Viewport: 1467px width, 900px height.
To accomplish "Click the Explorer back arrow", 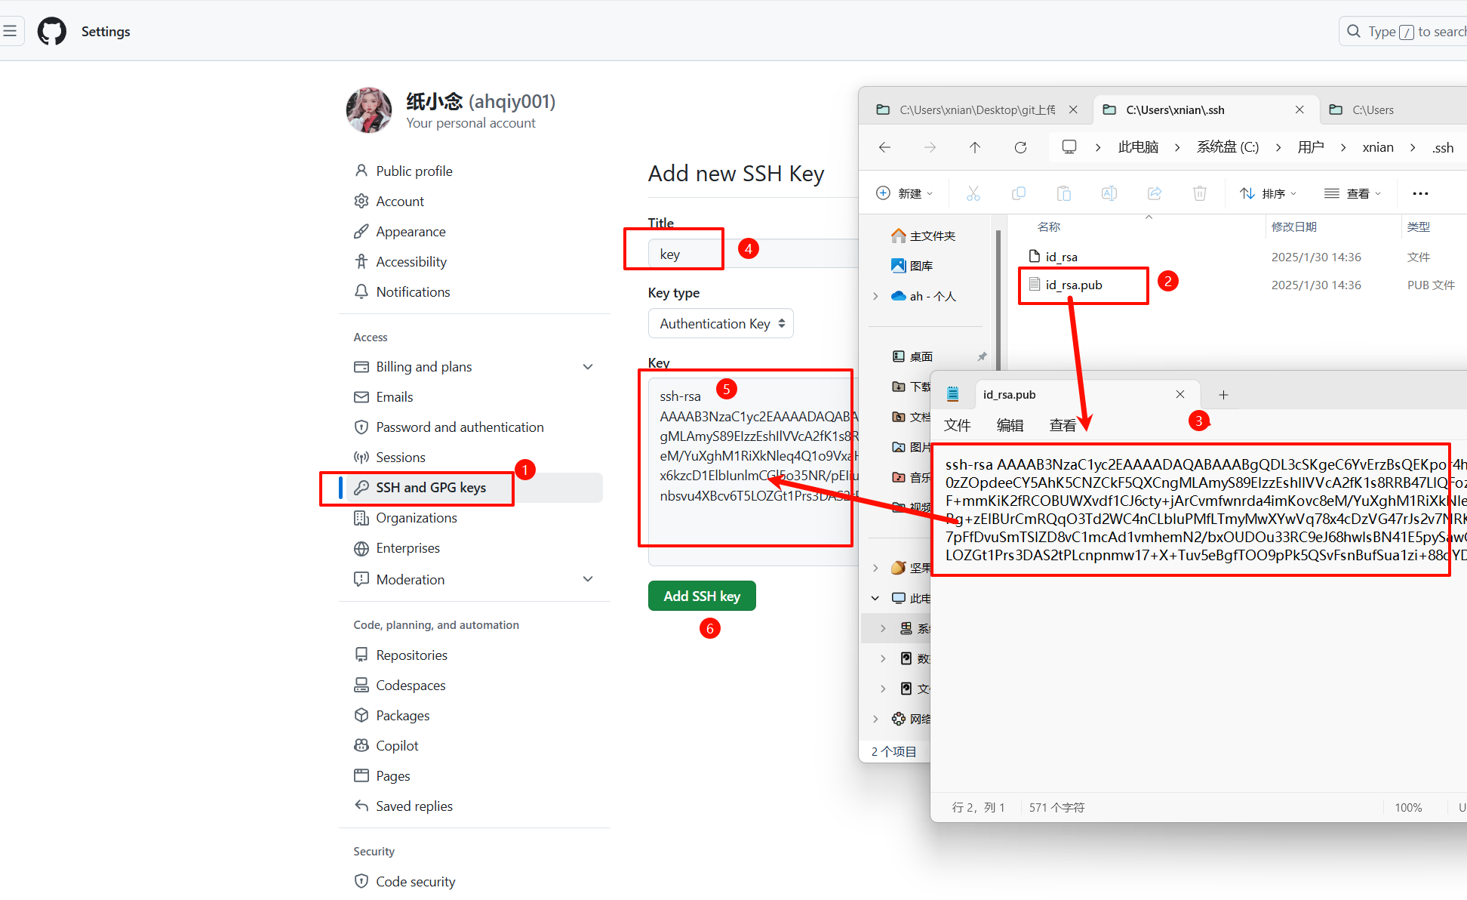I will (x=884, y=147).
